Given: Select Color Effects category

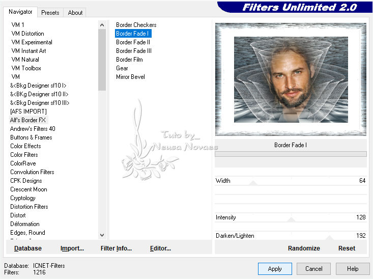Looking at the screenshot, I should pyautogui.click(x=25, y=146).
